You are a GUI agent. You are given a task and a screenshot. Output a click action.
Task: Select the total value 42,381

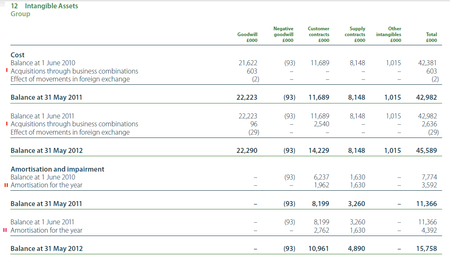tap(427, 63)
